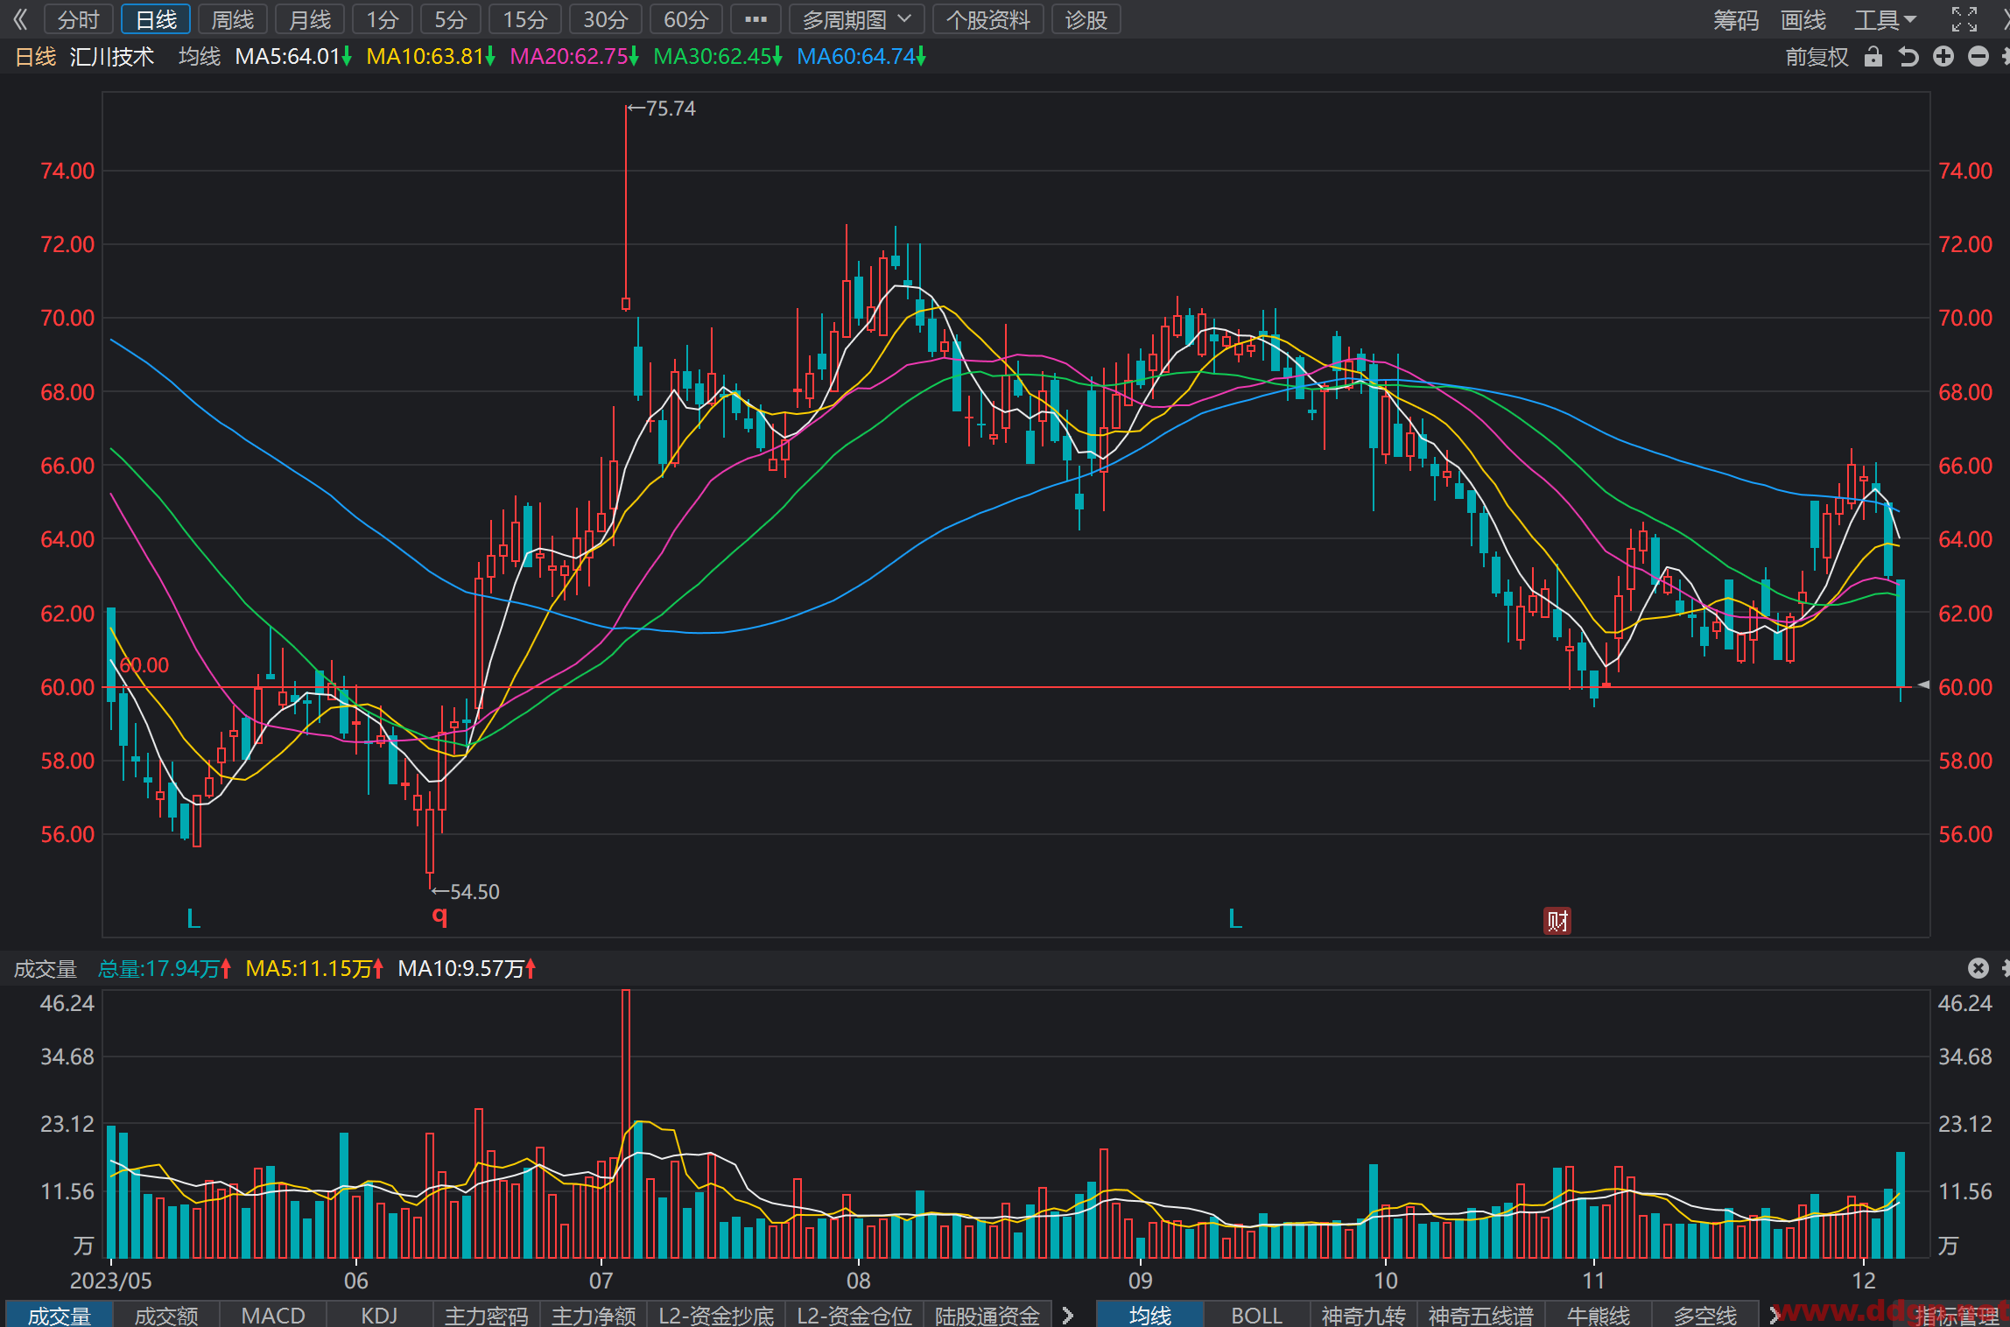The height and width of the screenshot is (1327, 2010).
Task: Select the 60分 minute period
Action: tap(685, 19)
